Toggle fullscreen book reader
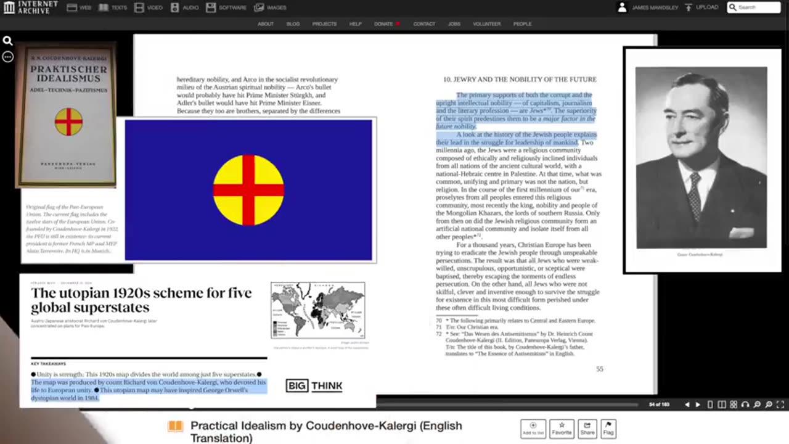The image size is (789, 444). (780, 405)
